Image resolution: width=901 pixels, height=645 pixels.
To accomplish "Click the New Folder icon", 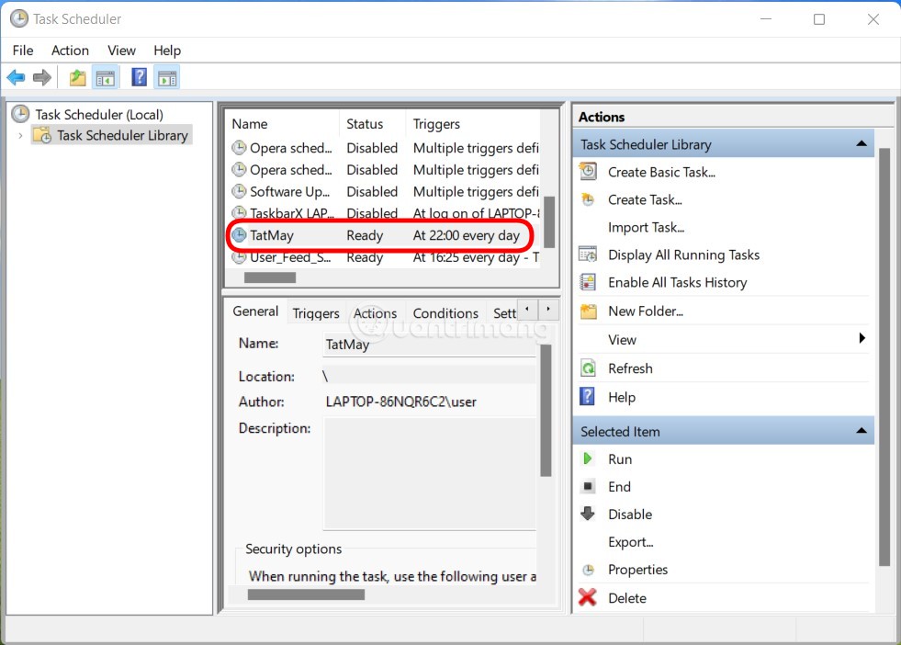I will [588, 311].
